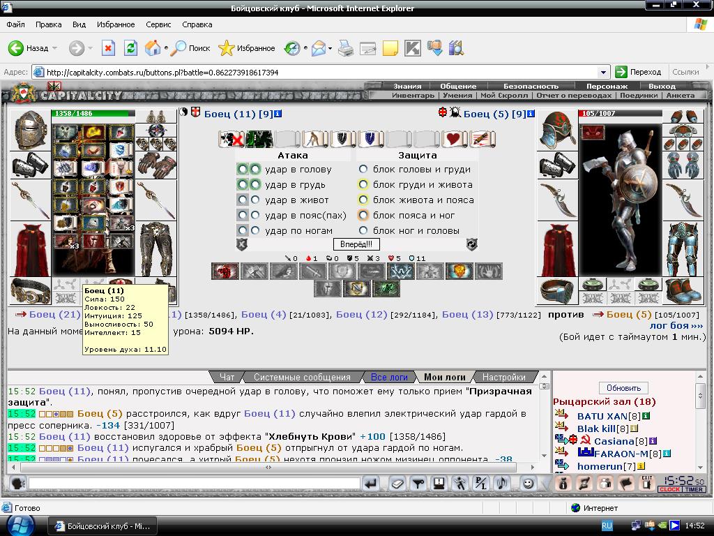Click the chat send Enter arrow icon

(x=372, y=483)
